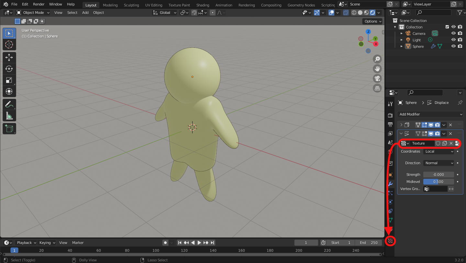The height and width of the screenshot is (263, 466).
Task: Choose the Move tool
Action: pos(9,58)
